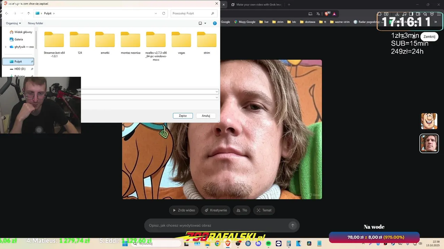Open Organizuj dropdown menu
The image size is (444, 249).
pos(13,23)
